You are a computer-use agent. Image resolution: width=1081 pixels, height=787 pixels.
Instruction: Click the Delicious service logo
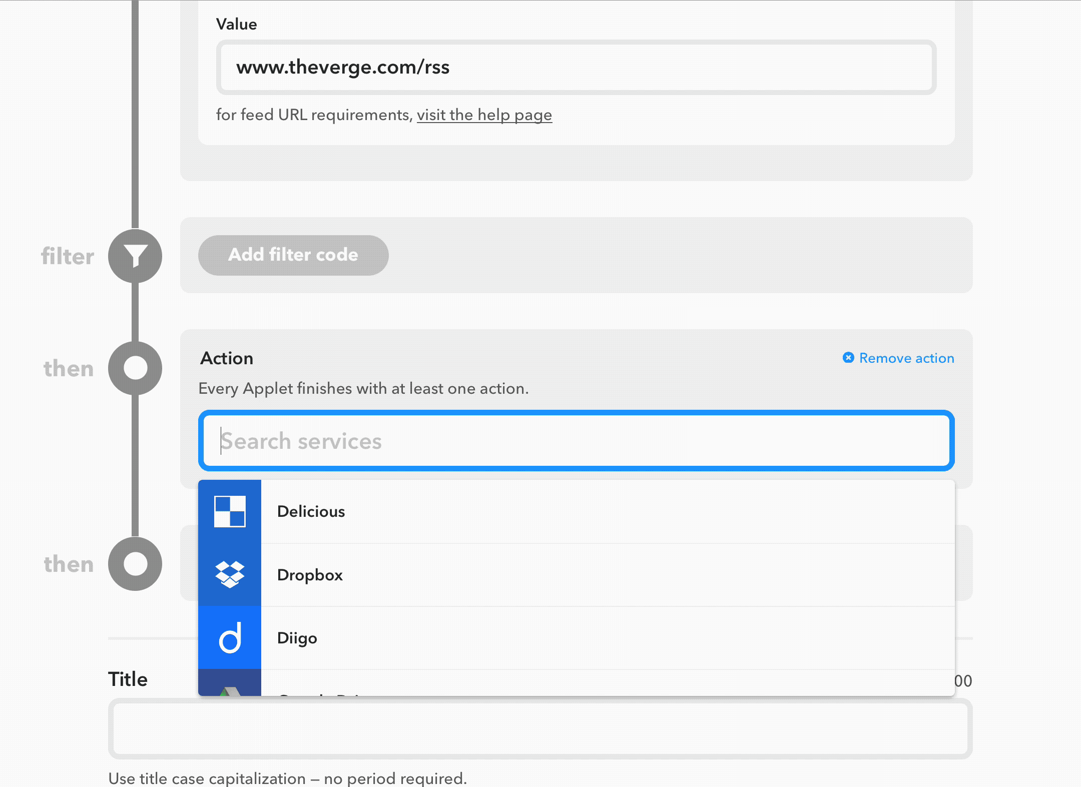[x=230, y=511]
